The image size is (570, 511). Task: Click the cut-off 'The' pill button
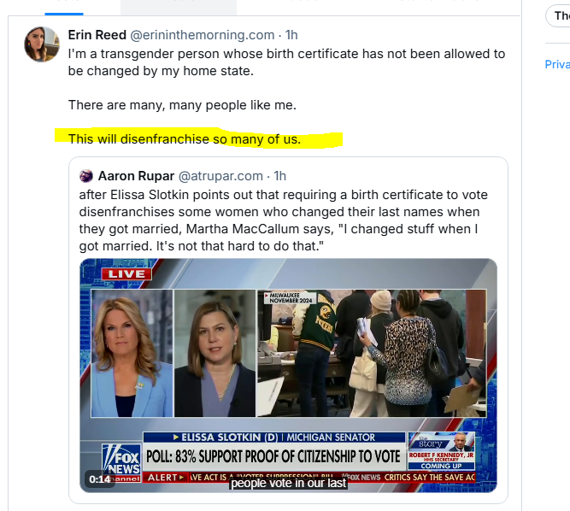coord(558,15)
